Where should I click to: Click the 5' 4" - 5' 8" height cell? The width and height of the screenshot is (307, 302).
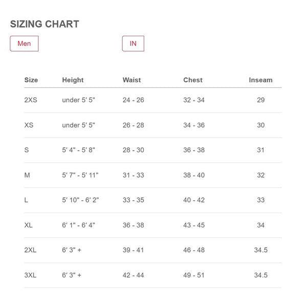[78, 150]
